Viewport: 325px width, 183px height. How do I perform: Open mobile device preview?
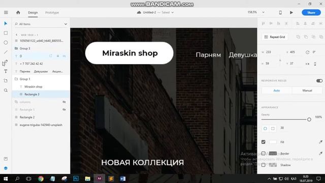[x=280, y=12]
